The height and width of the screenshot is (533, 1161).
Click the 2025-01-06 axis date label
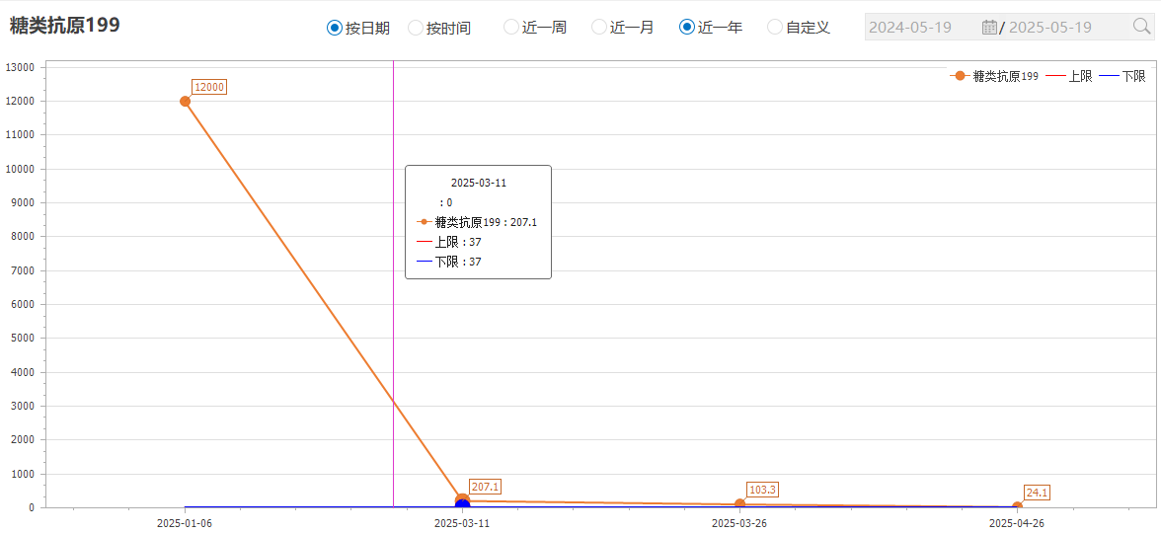click(185, 523)
